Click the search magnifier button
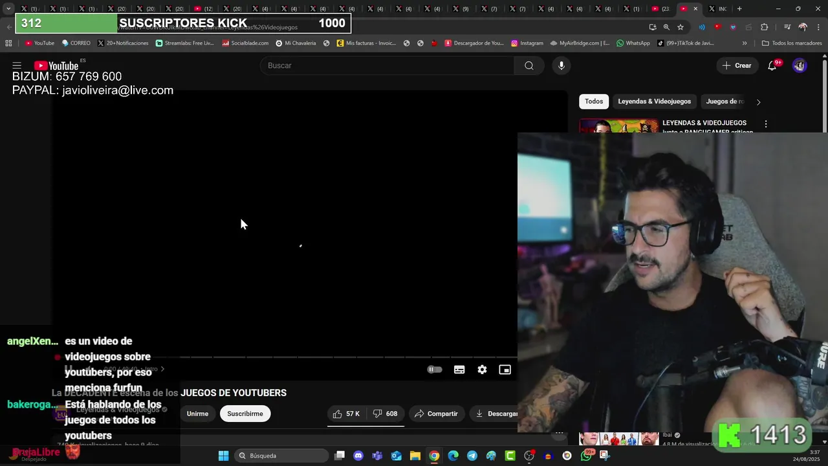This screenshot has height=466, width=828. pyautogui.click(x=529, y=65)
